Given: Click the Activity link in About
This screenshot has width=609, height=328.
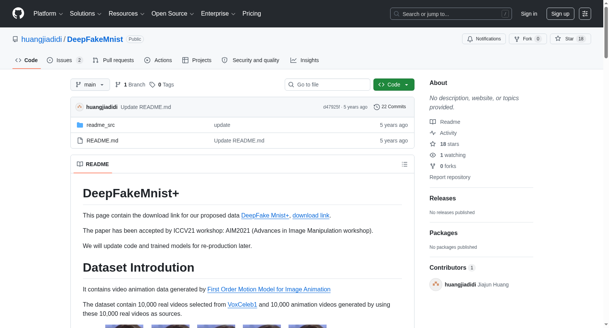Looking at the screenshot, I should pos(448,133).
